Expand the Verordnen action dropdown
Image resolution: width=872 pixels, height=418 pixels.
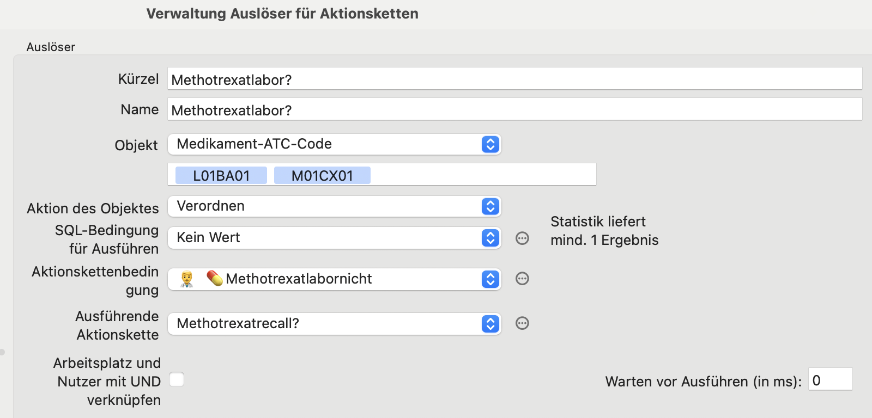point(334,206)
